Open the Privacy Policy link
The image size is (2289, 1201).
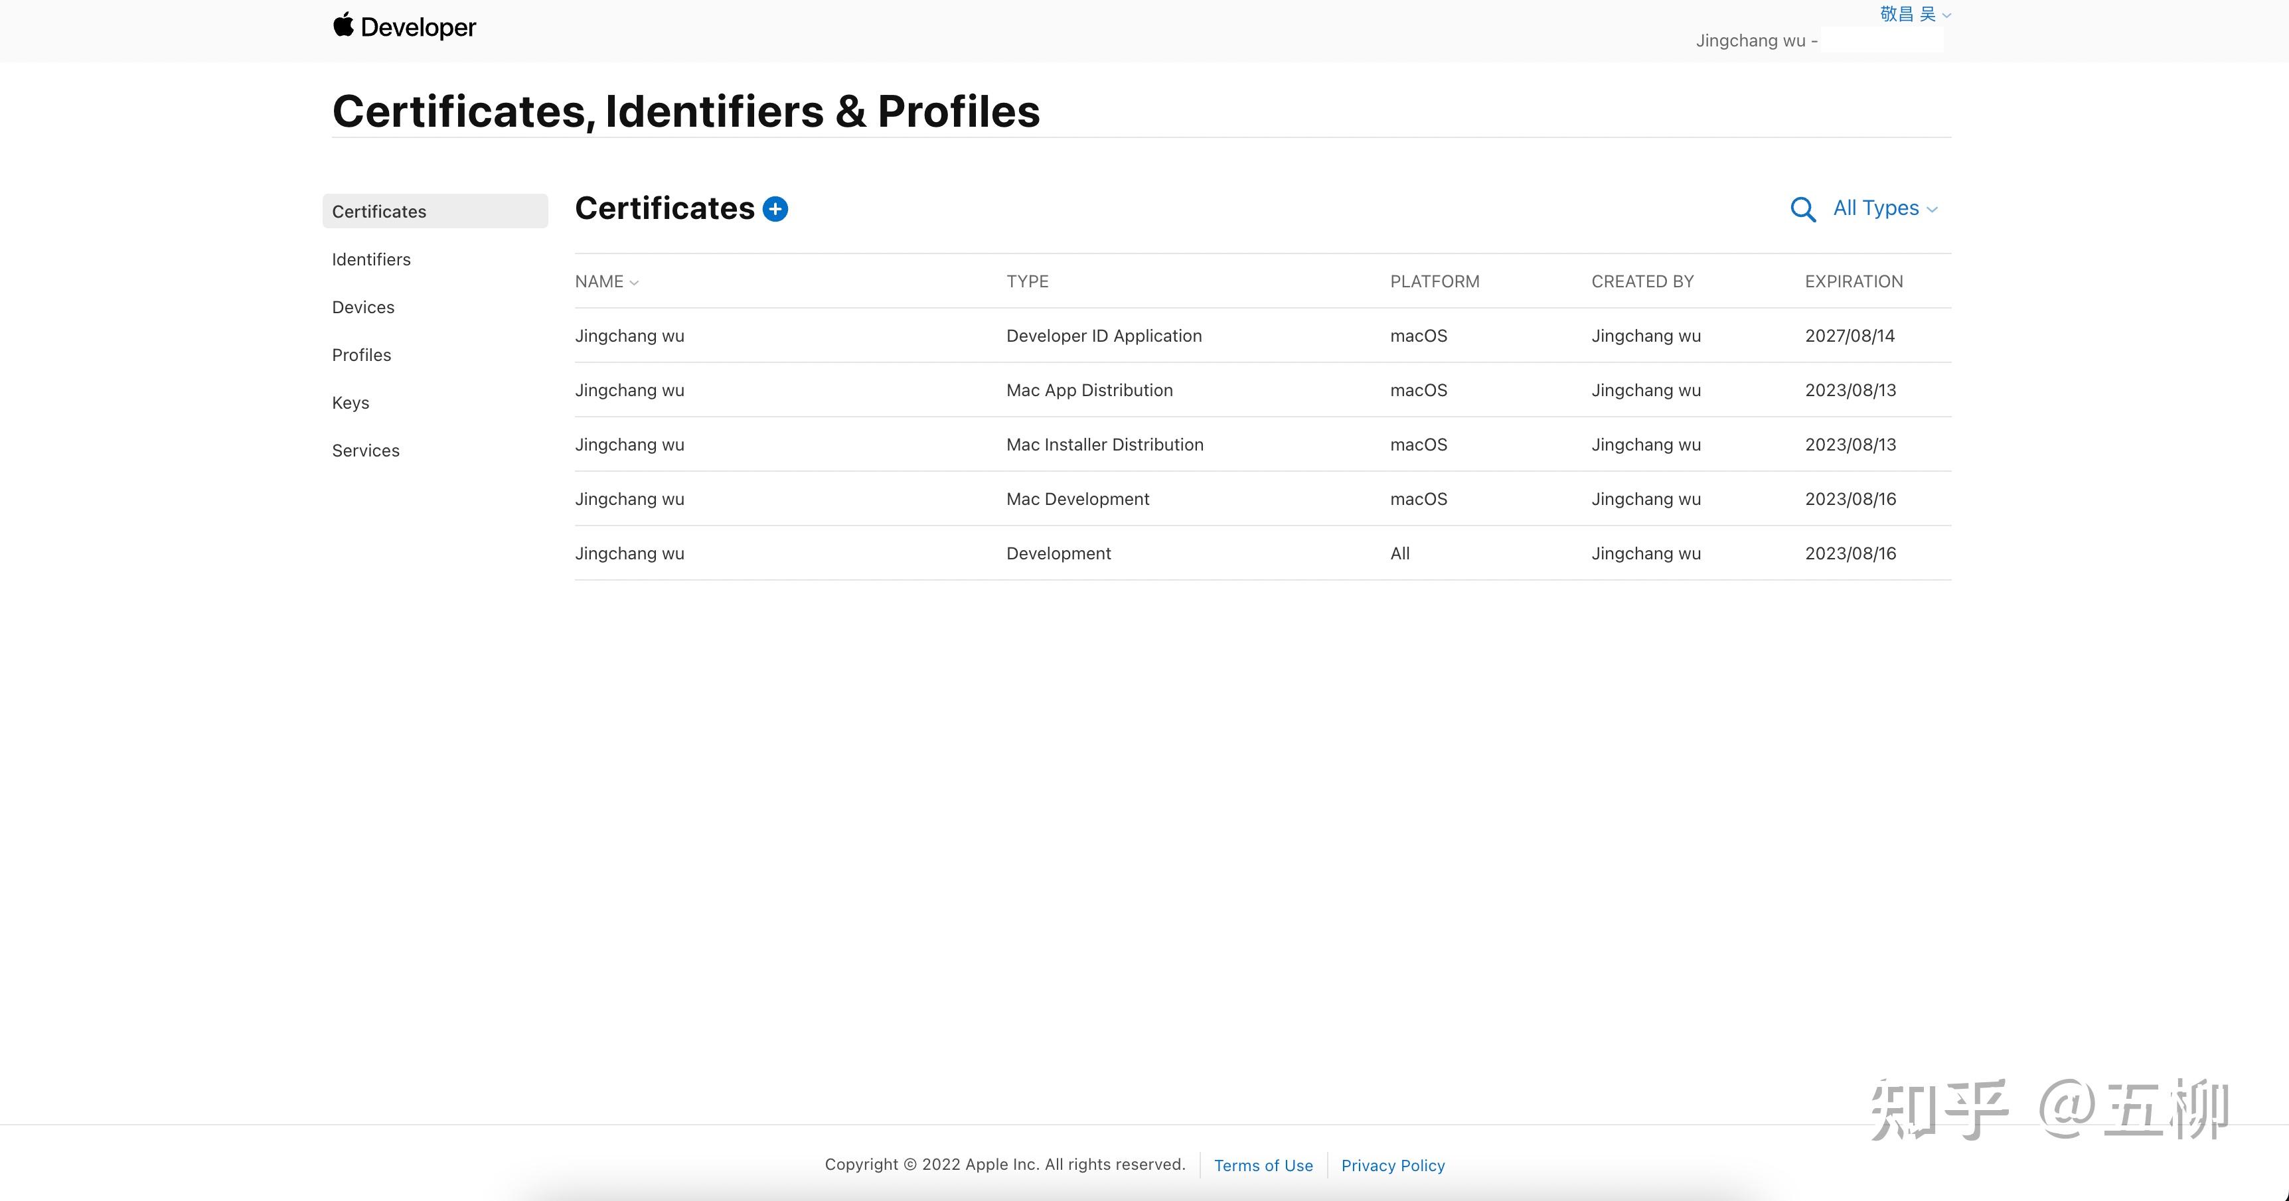(x=1392, y=1165)
